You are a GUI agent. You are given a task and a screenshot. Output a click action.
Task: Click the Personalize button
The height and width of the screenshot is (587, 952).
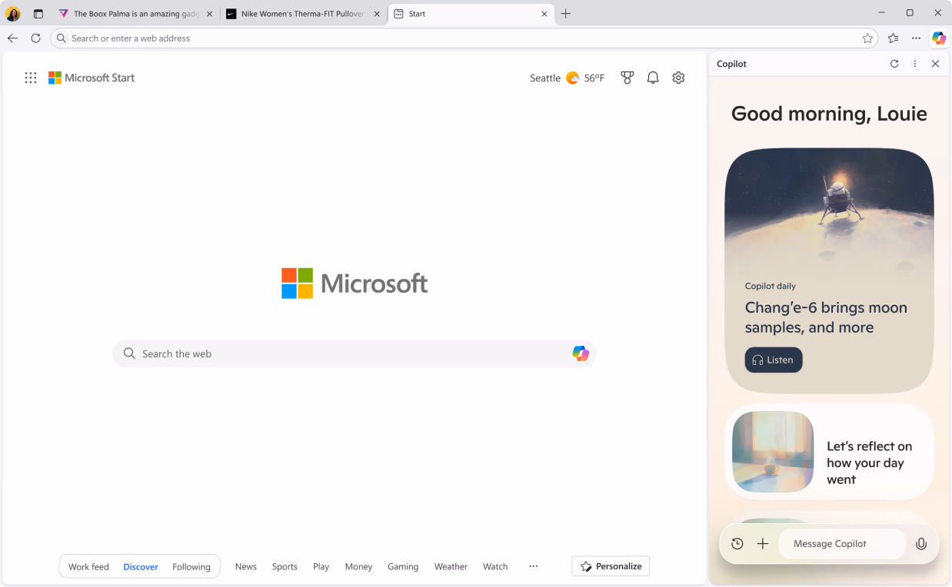click(611, 566)
